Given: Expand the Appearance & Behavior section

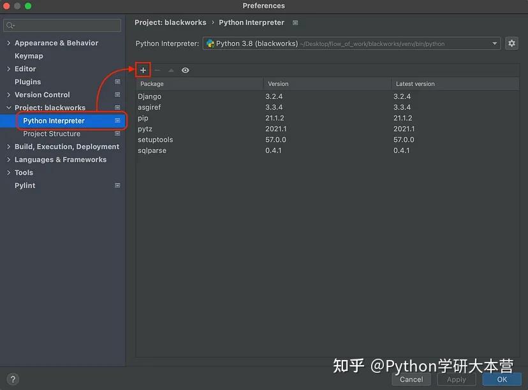Looking at the screenshot, I should (8, 43).
